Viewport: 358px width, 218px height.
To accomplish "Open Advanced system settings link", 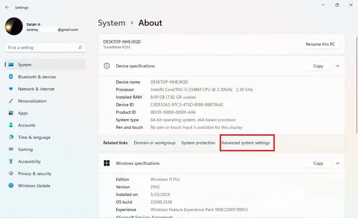I will coord(245,143).
